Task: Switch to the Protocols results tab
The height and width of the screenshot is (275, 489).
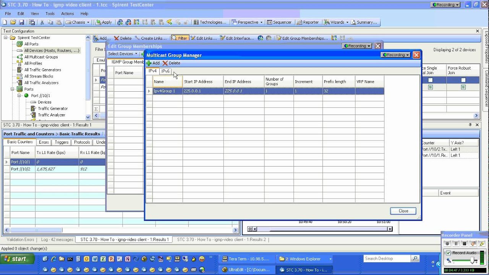Action: 82,142
